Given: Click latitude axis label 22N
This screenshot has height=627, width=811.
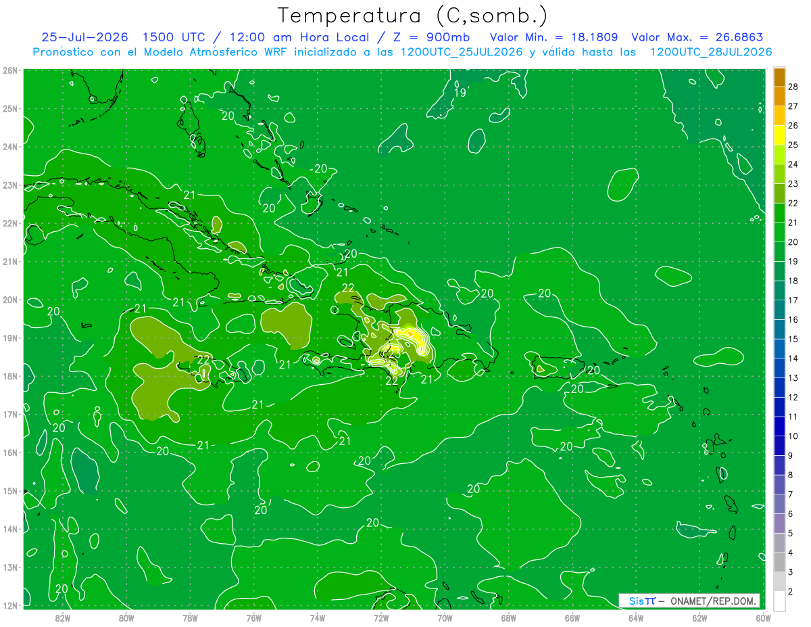Looking at the screenshot, I should tap(10, 223).
